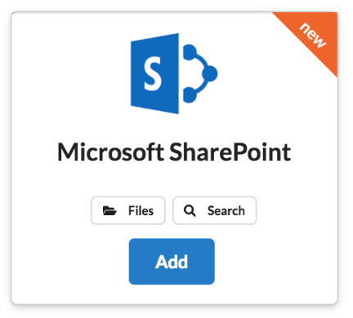
Task: Select the Files capability tag
Action: [128, 210]
